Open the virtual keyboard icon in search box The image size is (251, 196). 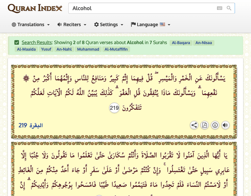220,8
